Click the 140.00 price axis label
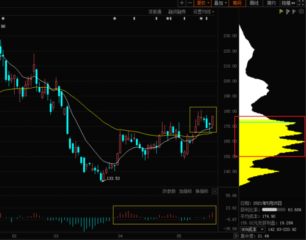306x240 pixels. point(230,171)
